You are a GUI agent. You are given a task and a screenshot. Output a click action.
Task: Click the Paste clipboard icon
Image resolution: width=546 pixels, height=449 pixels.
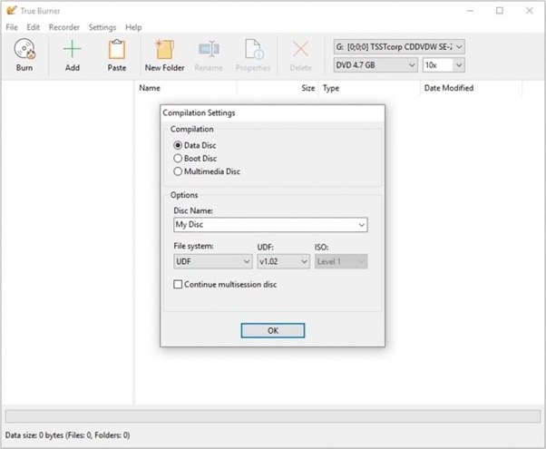(x=117, y=50)
